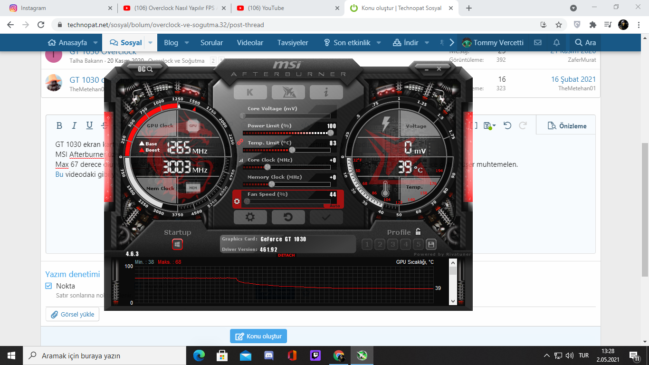Save profile with the floppy disk icon
Screen dimensions: 649x365
[x=431, y=244]
